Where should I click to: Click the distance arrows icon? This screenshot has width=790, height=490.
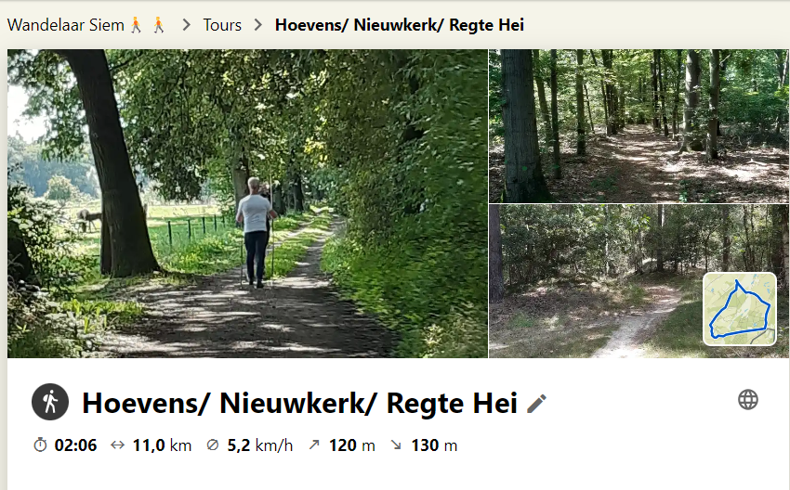point(117,445)
